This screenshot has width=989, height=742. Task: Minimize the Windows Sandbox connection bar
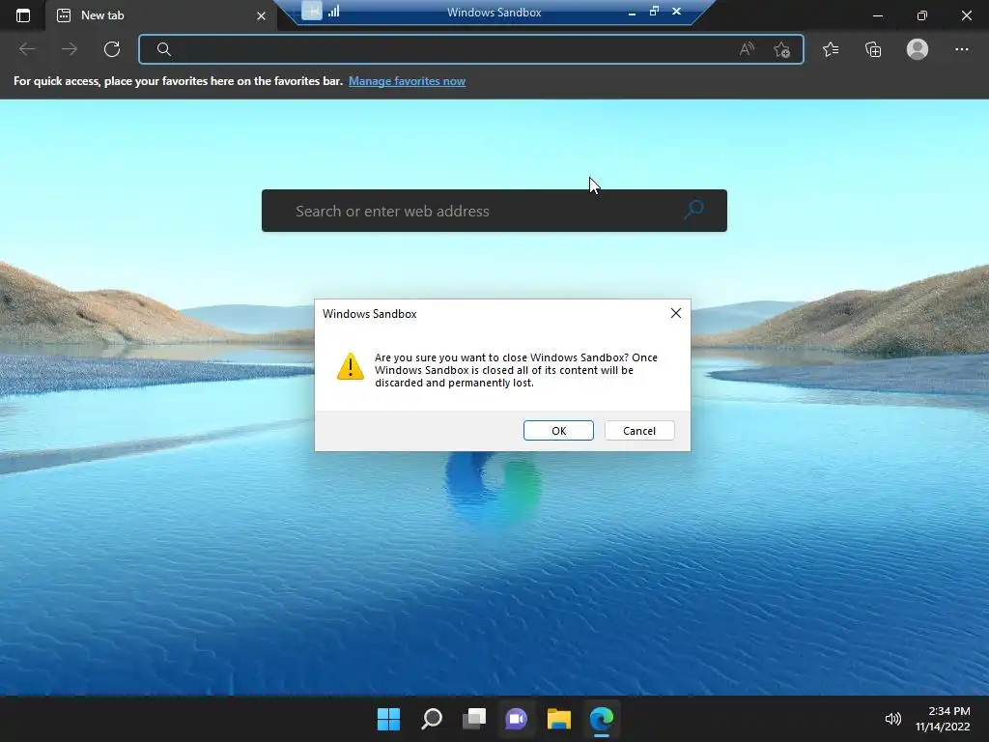(632, 12)
